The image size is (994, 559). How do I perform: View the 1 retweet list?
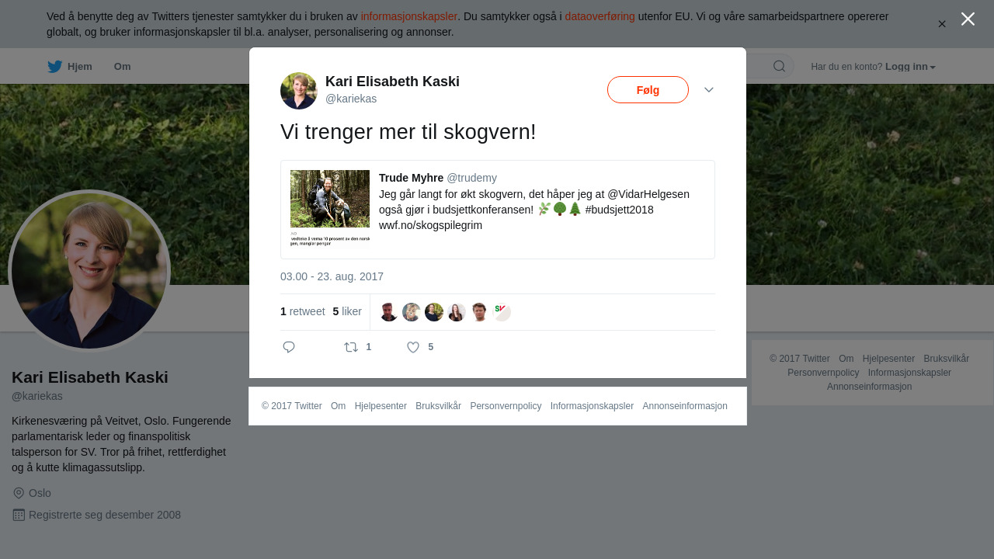coord(303,311)
